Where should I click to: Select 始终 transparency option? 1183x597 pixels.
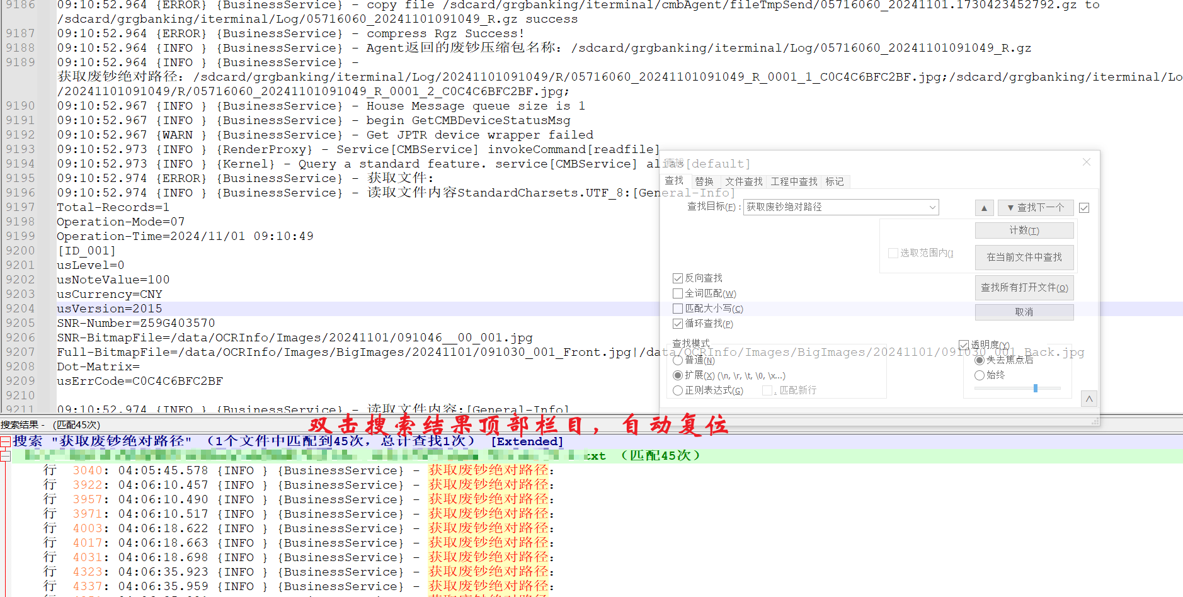point(980,375)
